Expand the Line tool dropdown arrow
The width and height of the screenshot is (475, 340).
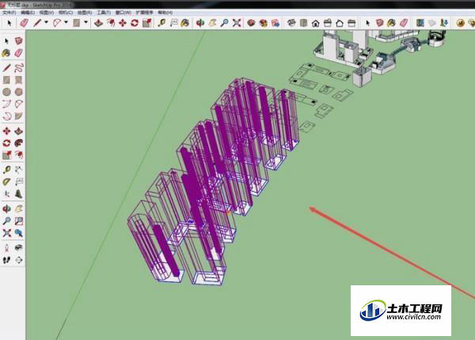pyautogui.click(x=47, y=22)
